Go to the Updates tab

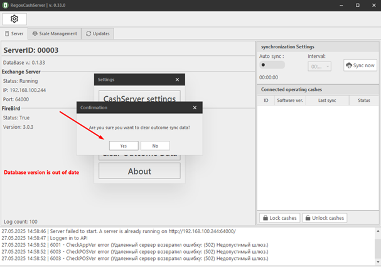[x=97, y=33]
